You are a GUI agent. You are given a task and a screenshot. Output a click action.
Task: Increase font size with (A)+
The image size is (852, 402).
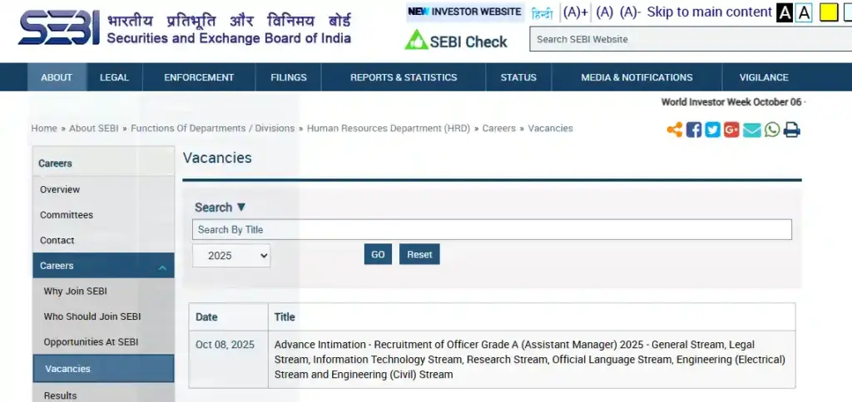[x=575, y=12]
